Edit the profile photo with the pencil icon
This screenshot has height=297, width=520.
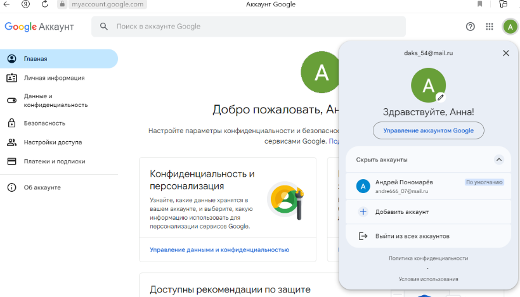(x=440, y=98)
